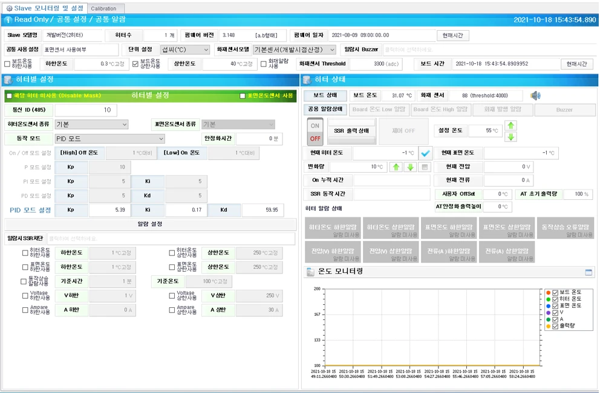Uncheck the 보드온도 상한사용 checkbox
Image resolution: width=600 pixels, height=393 pixels.
(135, 64)
